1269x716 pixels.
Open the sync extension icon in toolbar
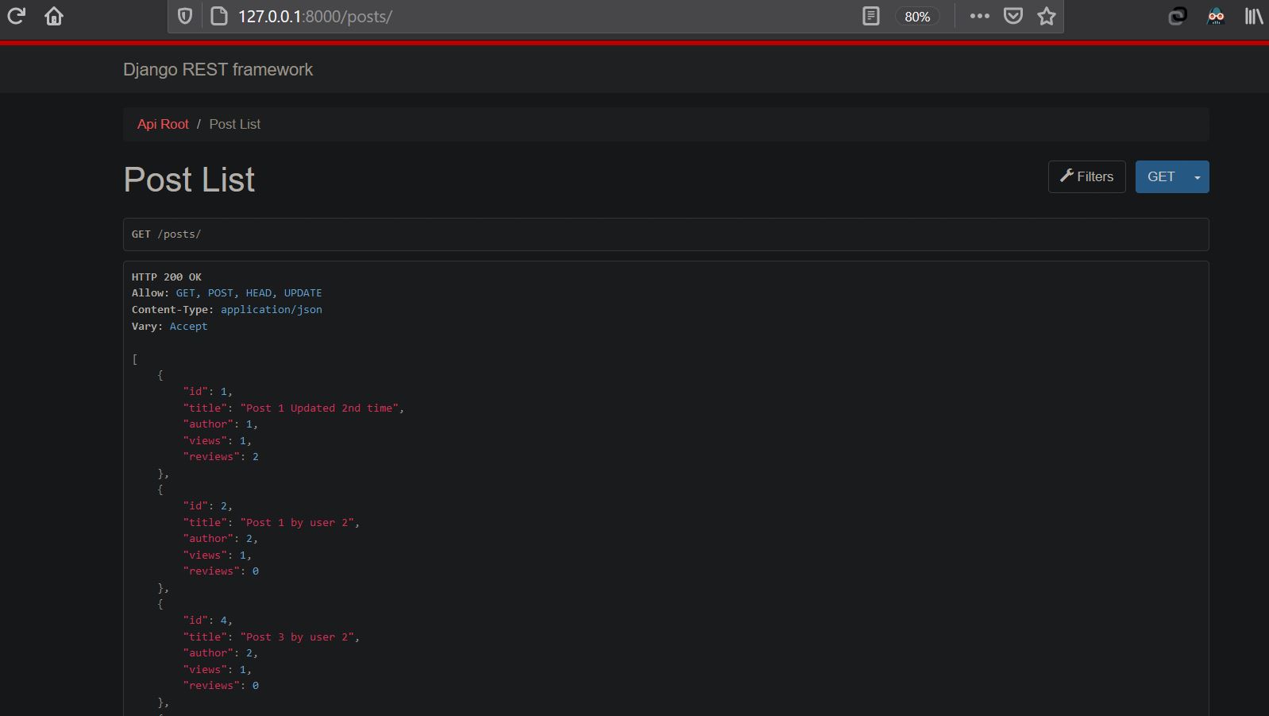pos(1178,16)
